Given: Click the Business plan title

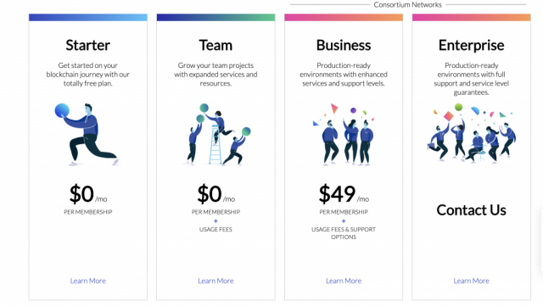Looking at the screenshot, I should (x=344, y=45).
